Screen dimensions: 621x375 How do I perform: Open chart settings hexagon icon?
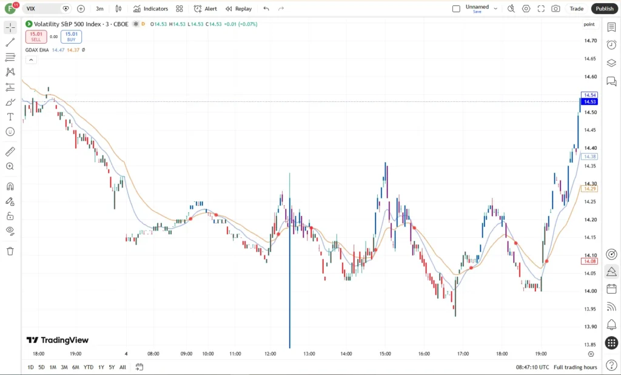526,8
